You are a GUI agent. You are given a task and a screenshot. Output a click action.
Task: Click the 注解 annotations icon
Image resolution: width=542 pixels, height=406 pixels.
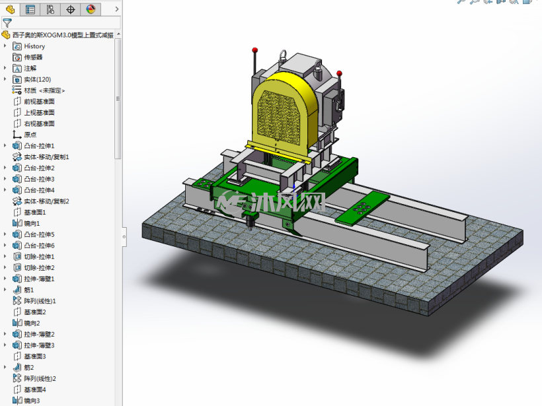point(17,68)
